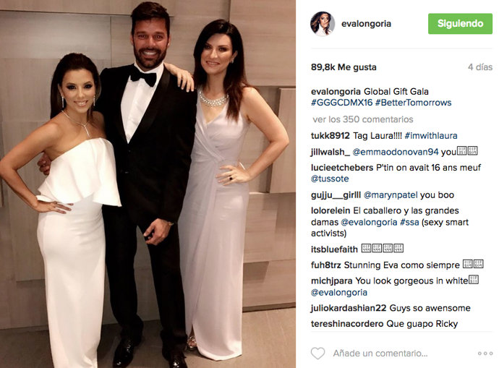
Task: Click the '4 días' post timestamp
Action: (480, 67)
